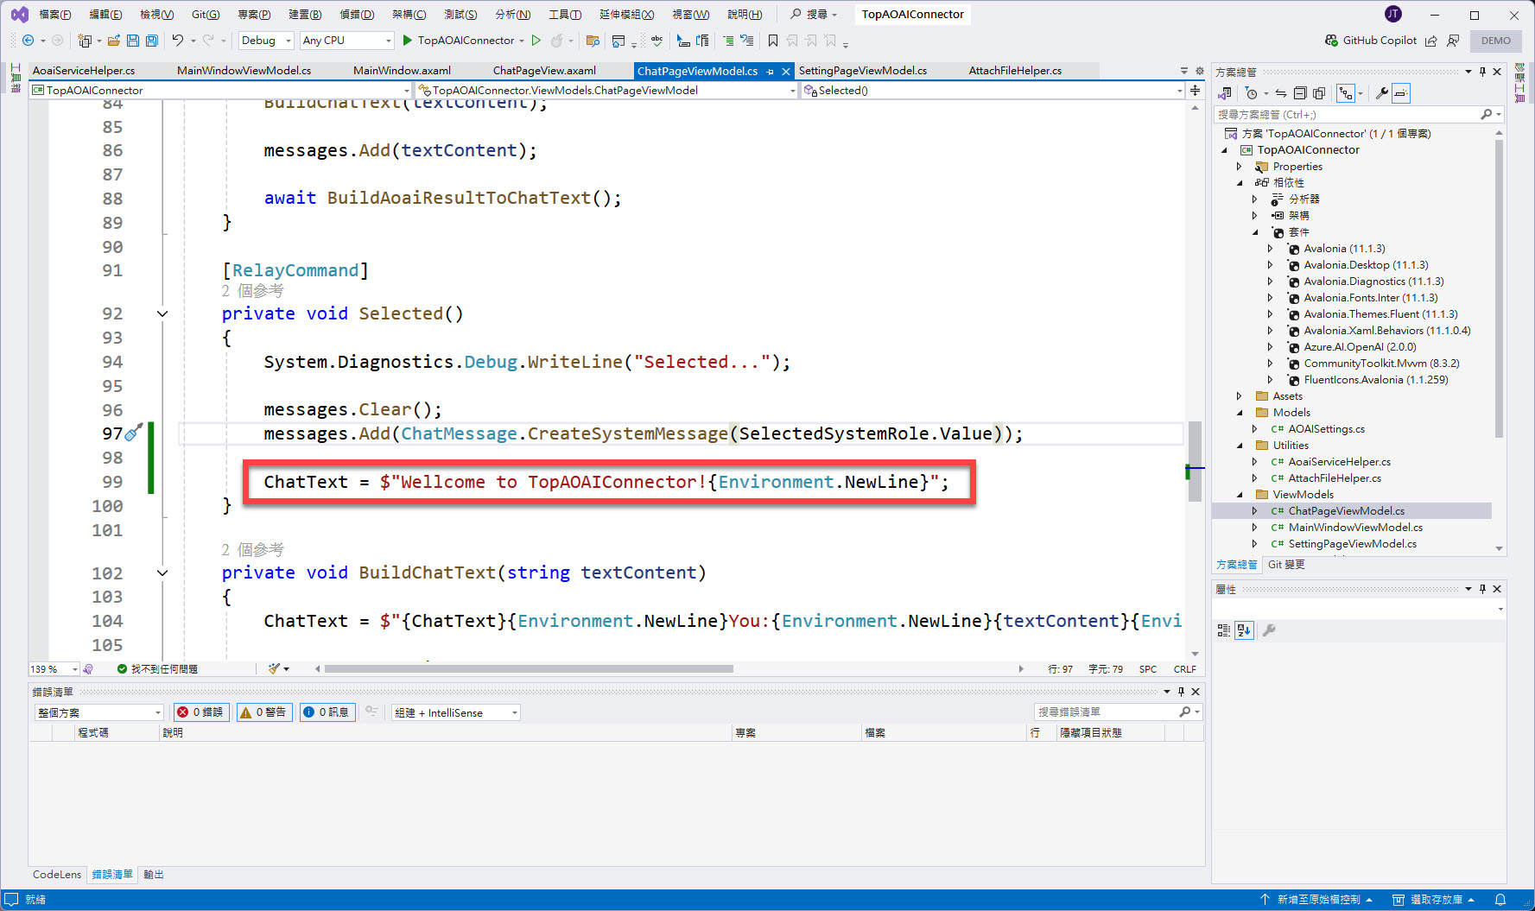Open the Git(G) menu
The width and height of the screenshot is (1535, 911).
206,14
